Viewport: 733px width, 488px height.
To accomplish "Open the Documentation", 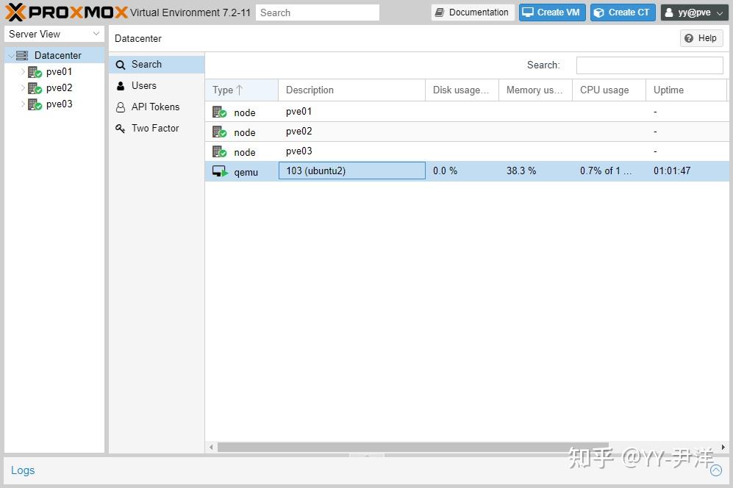I will pyautogui.click(x=472, y=12).
